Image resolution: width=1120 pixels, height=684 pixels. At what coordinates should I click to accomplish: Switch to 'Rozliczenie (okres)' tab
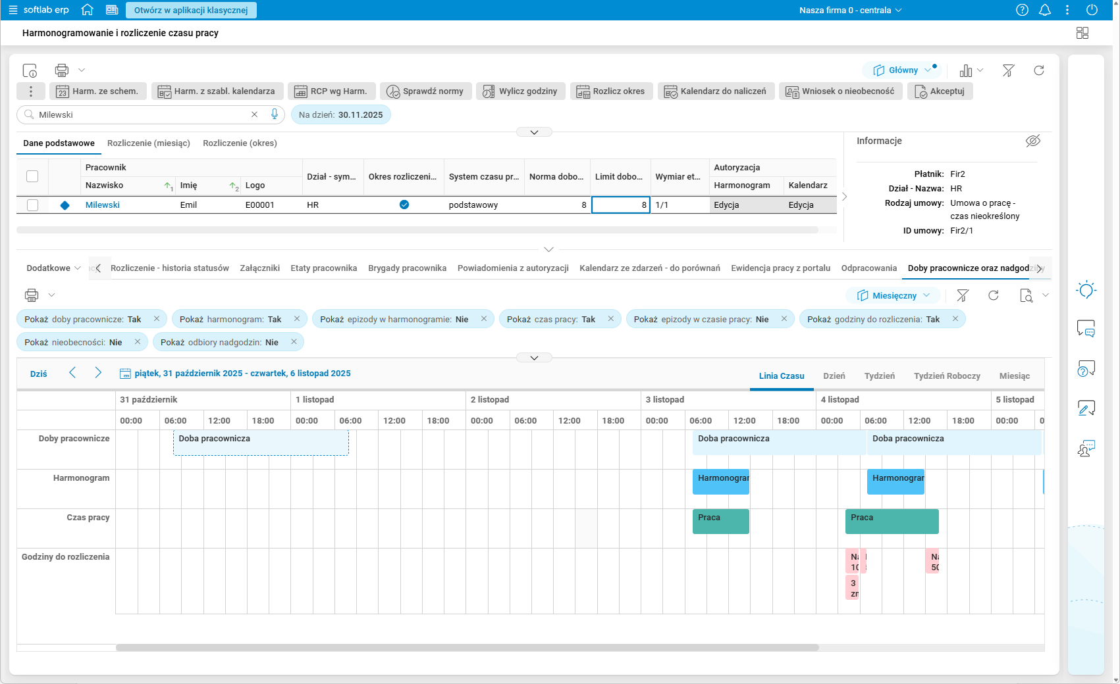(x=240, y=143)
